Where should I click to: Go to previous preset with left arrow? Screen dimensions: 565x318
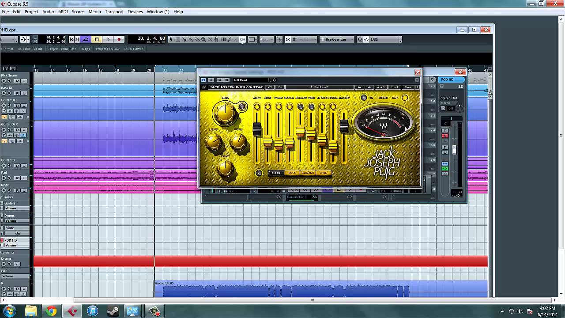tap(359, 87)
